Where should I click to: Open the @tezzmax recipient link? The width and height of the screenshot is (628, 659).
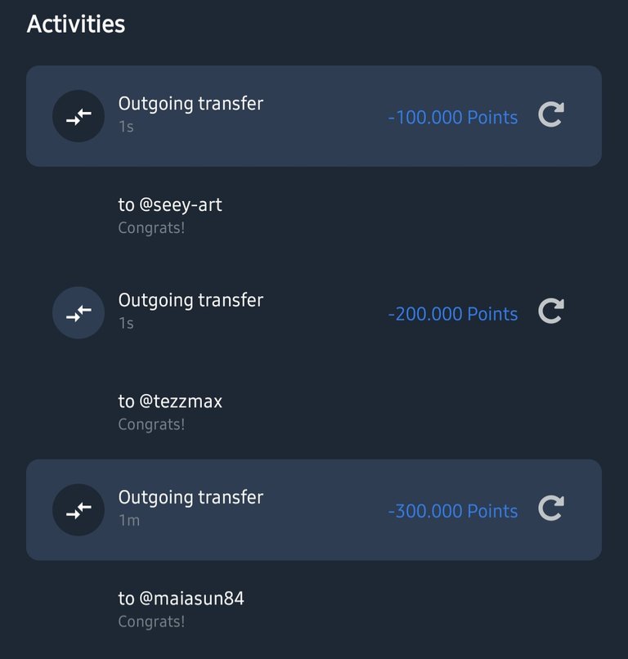click(x=181, y=401)
